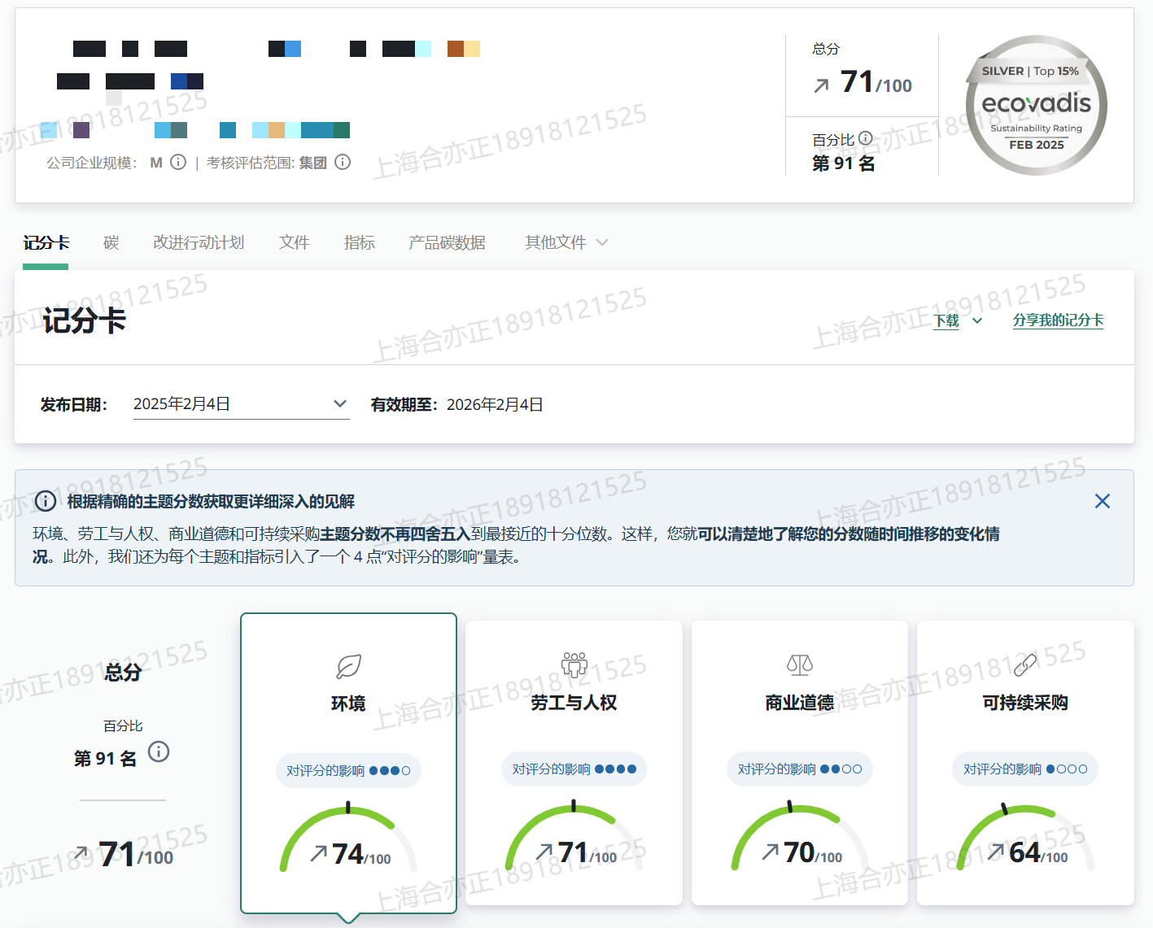Select the 可持续采购 score 64/100 gauge
The image size is (1153, 928).
tap(1025, 842)
